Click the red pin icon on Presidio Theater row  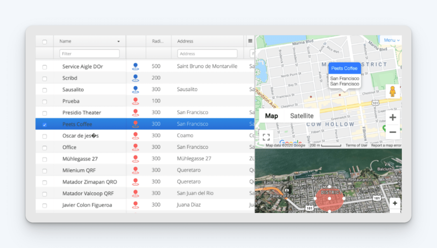point(135,112)
